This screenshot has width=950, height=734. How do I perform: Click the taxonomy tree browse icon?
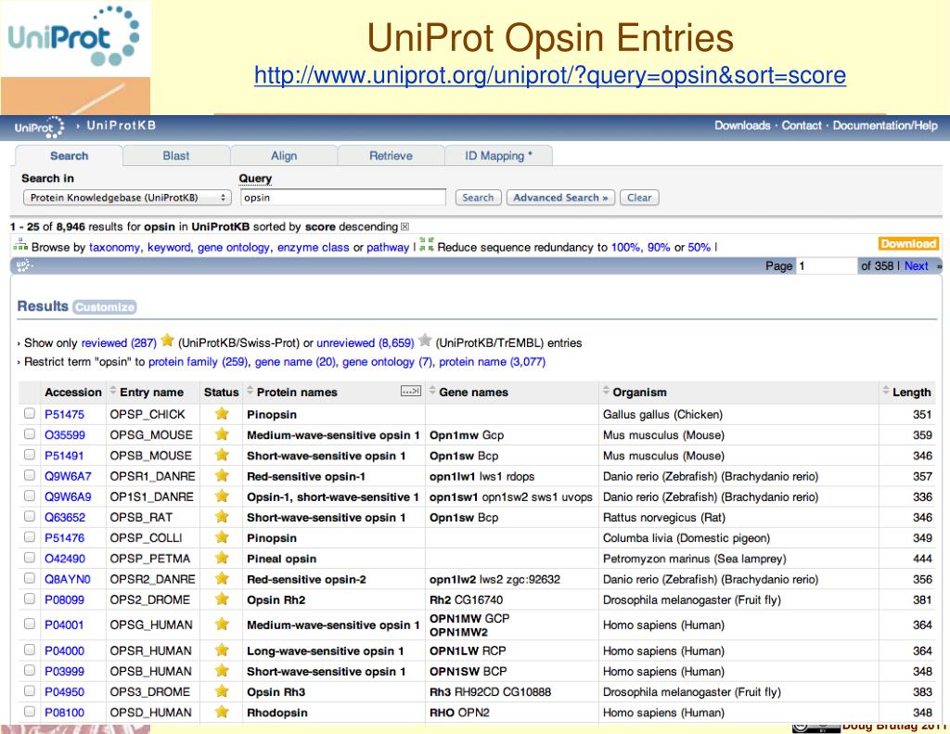click(x=20, y=246)
